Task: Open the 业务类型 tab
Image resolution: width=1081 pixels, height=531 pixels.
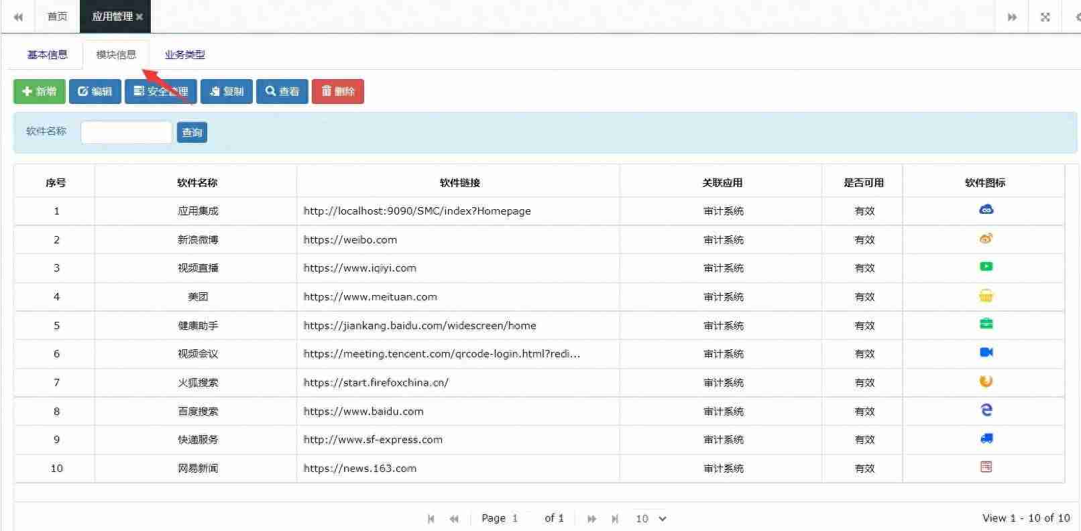Action: pyautogui.click(x=185, y=55)
